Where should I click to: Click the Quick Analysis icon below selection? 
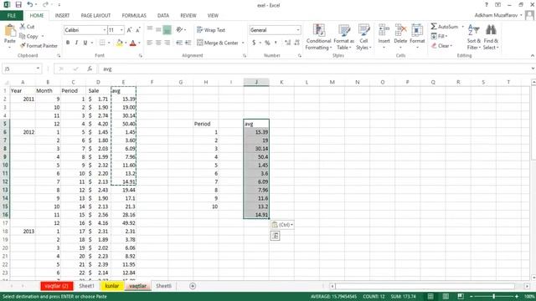coord(276,236)
